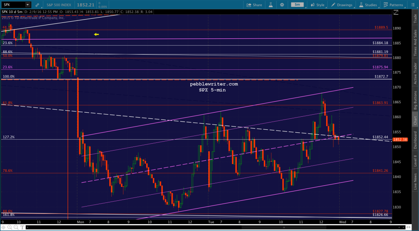The width and height of the screenshot is (419, 231).
Task: Click the 1852.38 current price marker
Action: coord(399,140)
